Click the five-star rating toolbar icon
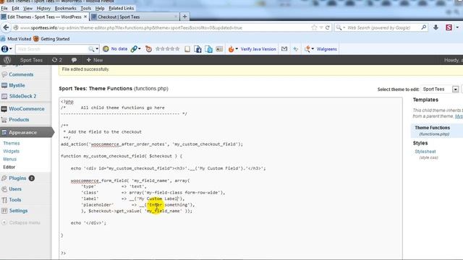This screenshot has width=463, height=260. [167, 49]
